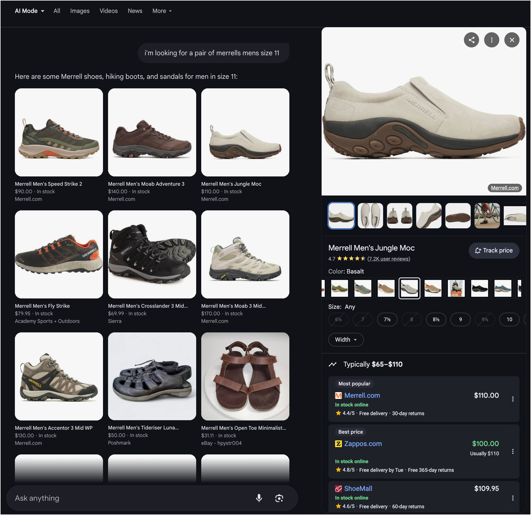Select size 8½
The width and height of the screenshot is (531, 515).
click(436, 319)
